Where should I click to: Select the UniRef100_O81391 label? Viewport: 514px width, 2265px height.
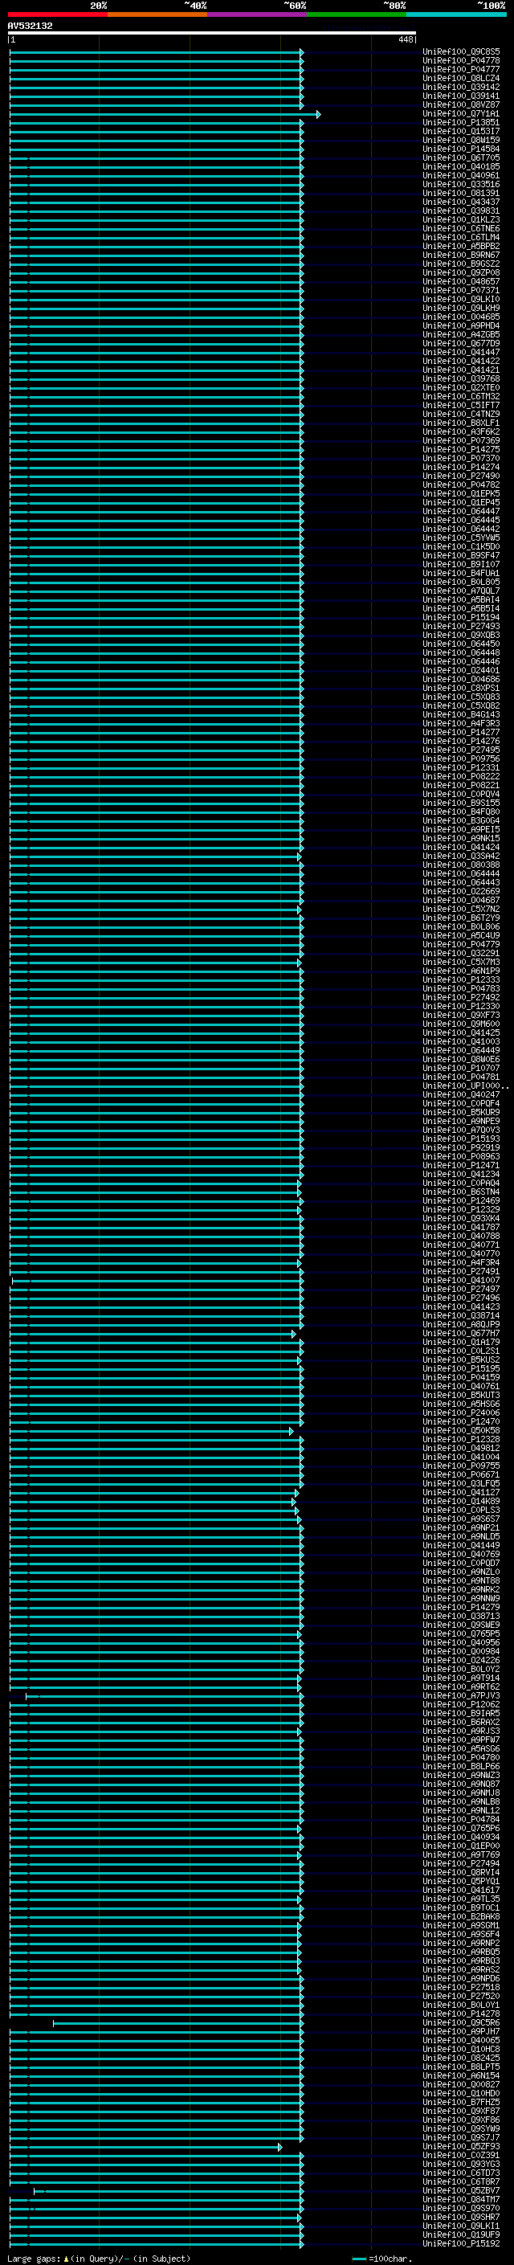461,193
